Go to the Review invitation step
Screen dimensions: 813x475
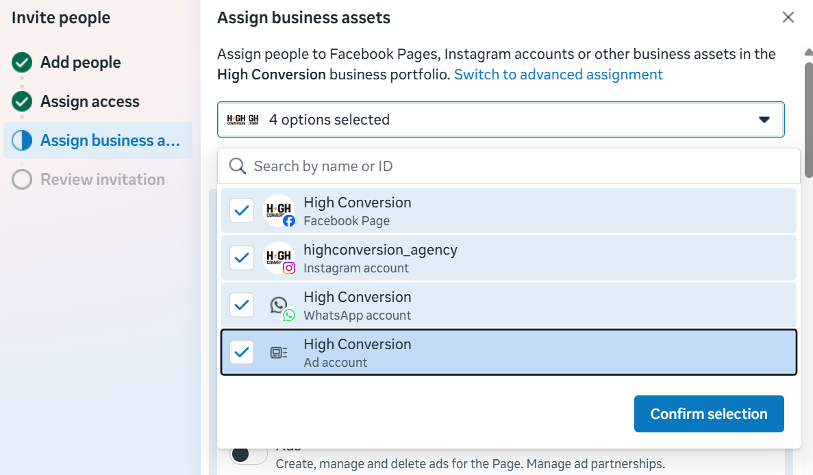tap(102, 179)
